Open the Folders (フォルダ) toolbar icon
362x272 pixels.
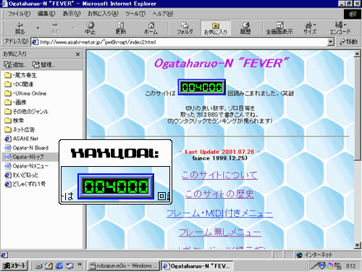click(185, 28)
